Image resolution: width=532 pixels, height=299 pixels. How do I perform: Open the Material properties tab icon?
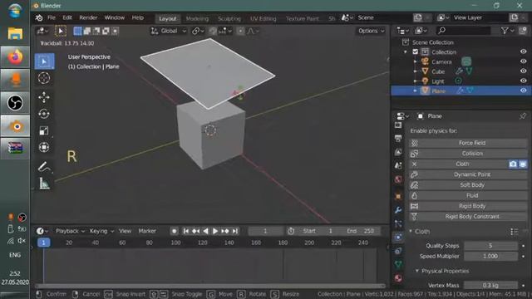coord(398,278)
